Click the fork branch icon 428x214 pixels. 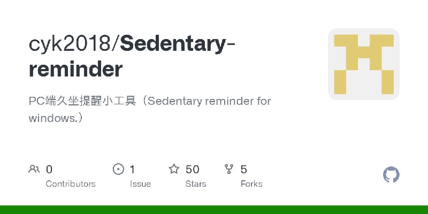(x=229, y=169)
